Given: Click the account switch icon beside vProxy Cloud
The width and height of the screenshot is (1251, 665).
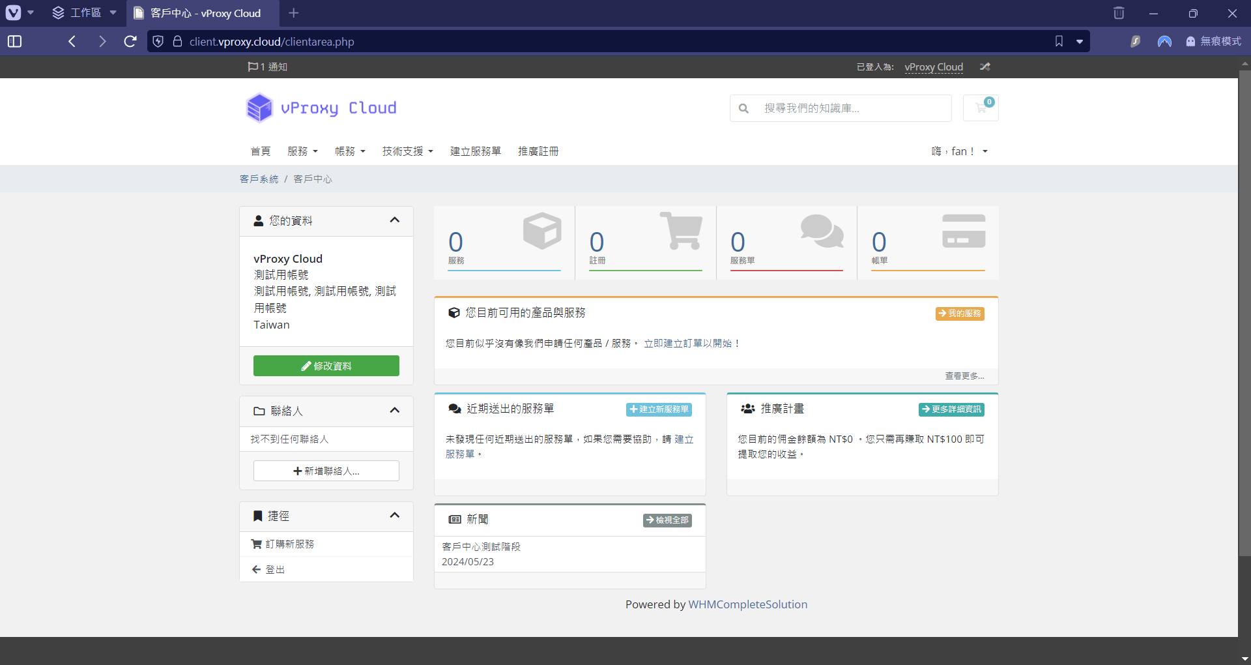Looking at the screenshot, I should click(985, 66).
